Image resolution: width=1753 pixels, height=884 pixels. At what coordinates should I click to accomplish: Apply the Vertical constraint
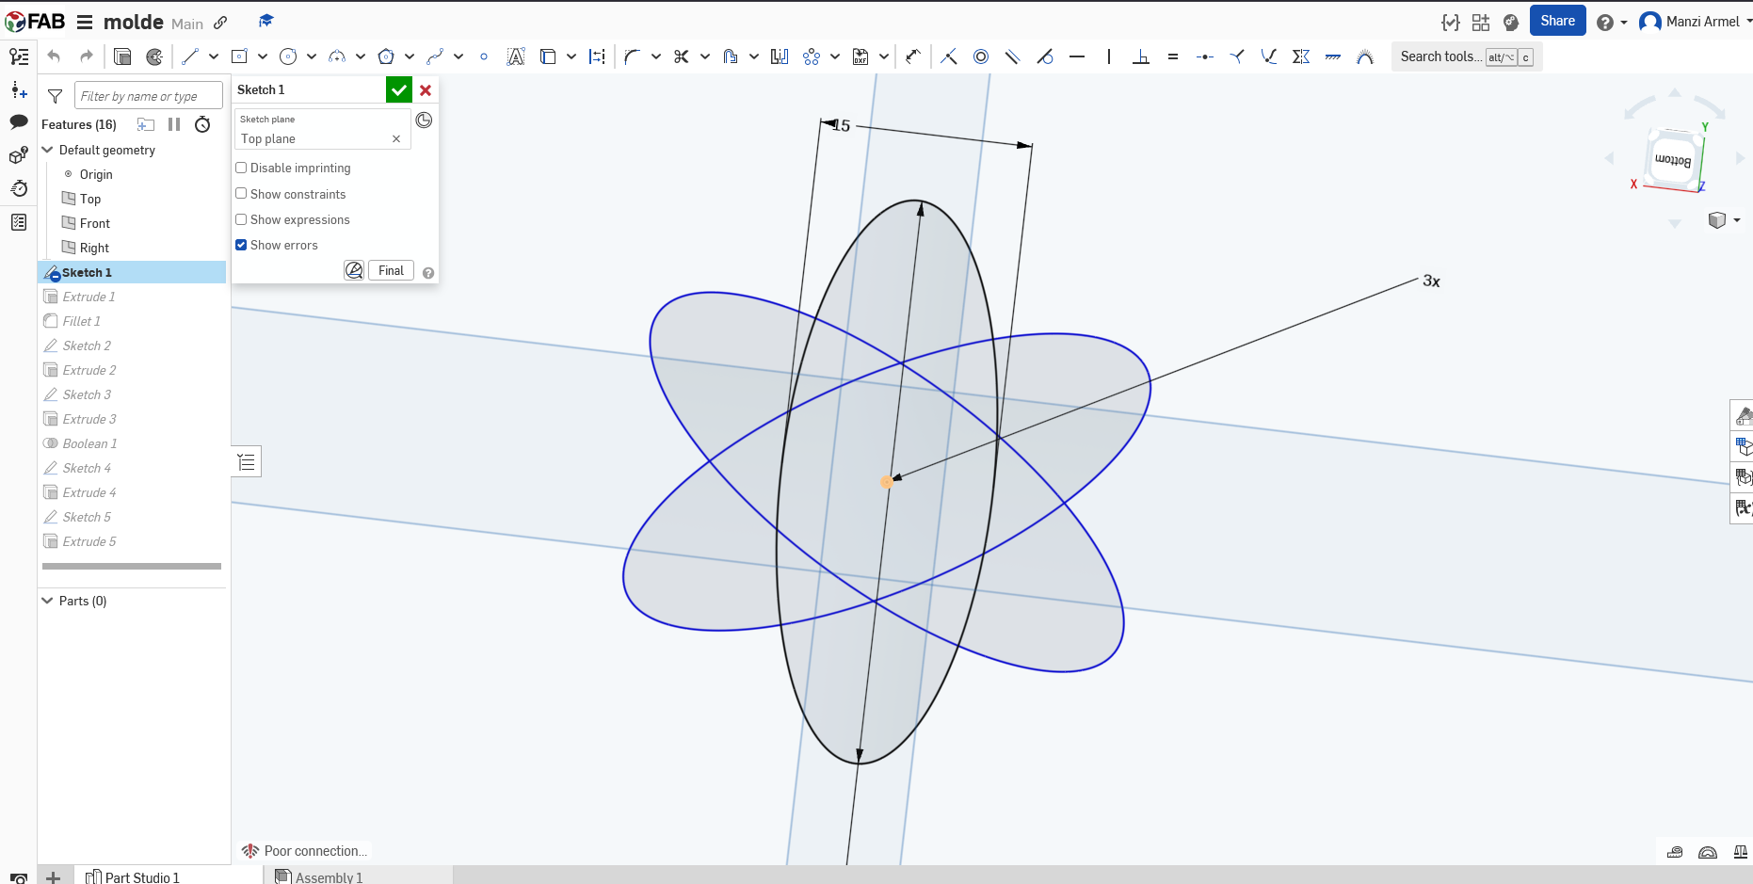1109,56
